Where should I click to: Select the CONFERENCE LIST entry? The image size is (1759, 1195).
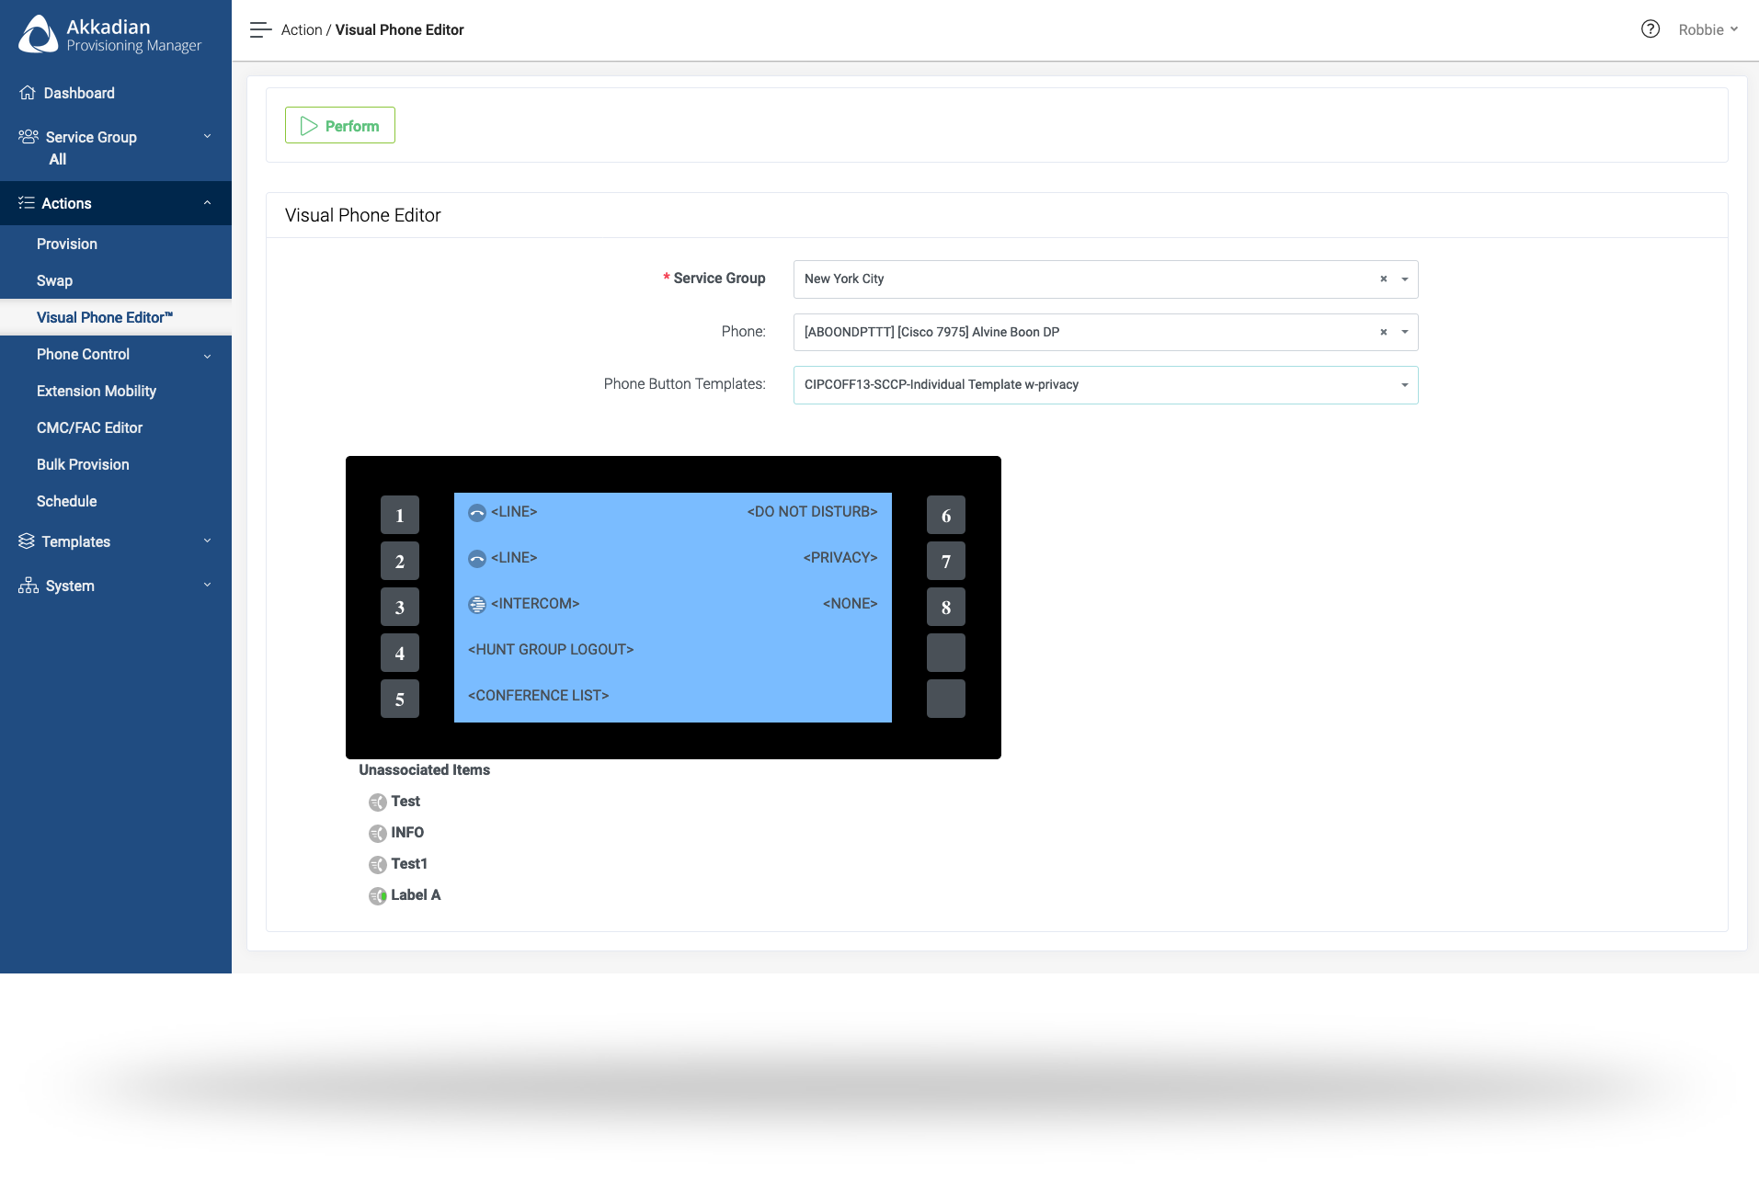coord(539,696)
